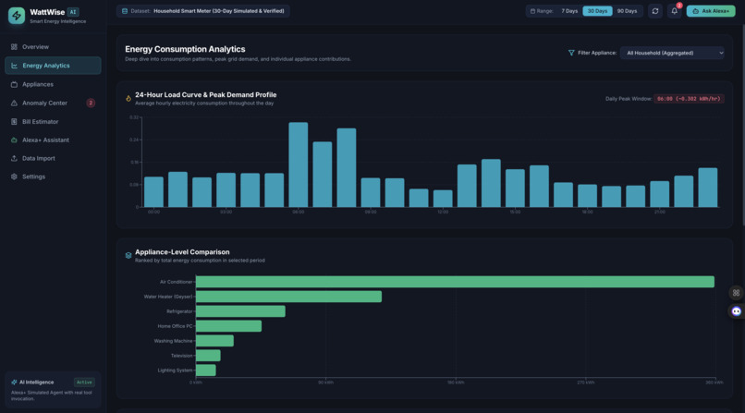The height and width of the screenshot is (413, 745).
Task: Click the floating grid widget icon
Action: coord(736,293)
